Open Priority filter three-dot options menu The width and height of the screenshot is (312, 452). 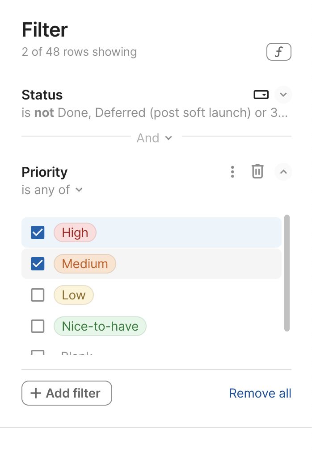[x=232, y=172]
